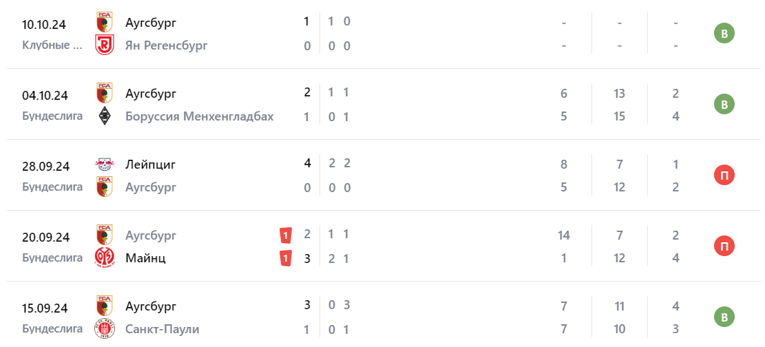
Task: Click the Jahn Regensburg club logo
Action: point(105,45)
